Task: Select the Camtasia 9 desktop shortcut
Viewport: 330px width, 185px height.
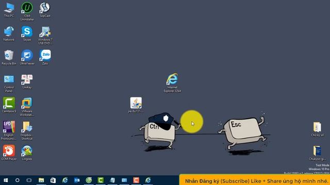Action: [9, 105]
